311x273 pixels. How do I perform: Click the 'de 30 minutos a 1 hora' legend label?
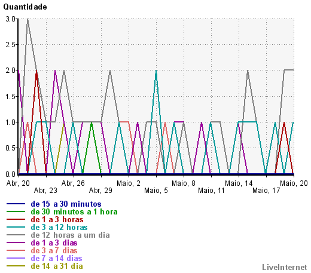74,212
